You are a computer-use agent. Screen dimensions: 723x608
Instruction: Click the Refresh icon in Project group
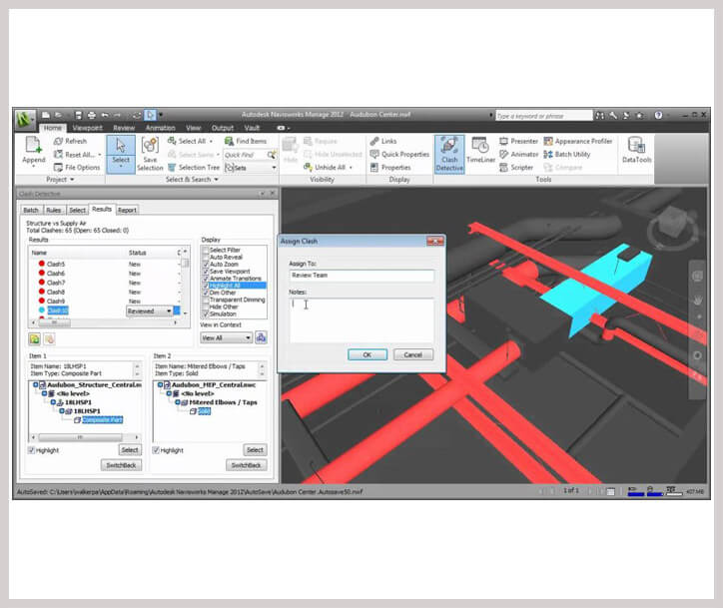click(58, 141)
